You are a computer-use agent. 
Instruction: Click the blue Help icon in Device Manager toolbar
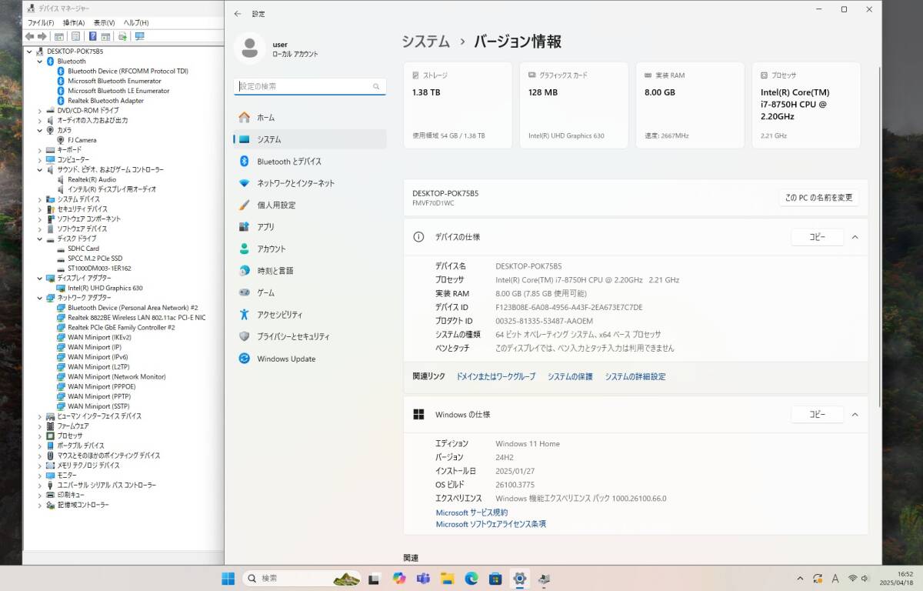coord(93,36)
